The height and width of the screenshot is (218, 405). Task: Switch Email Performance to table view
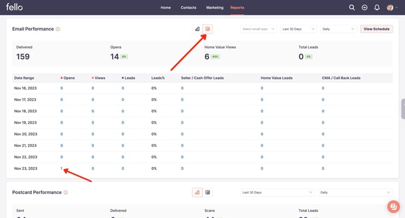point(208,29)
